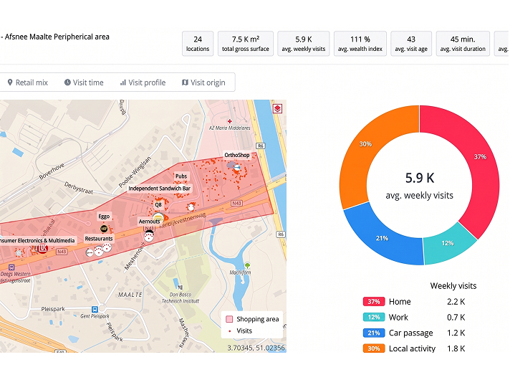Open the map layers icon
510x380 pixels.
click(277, 109)
